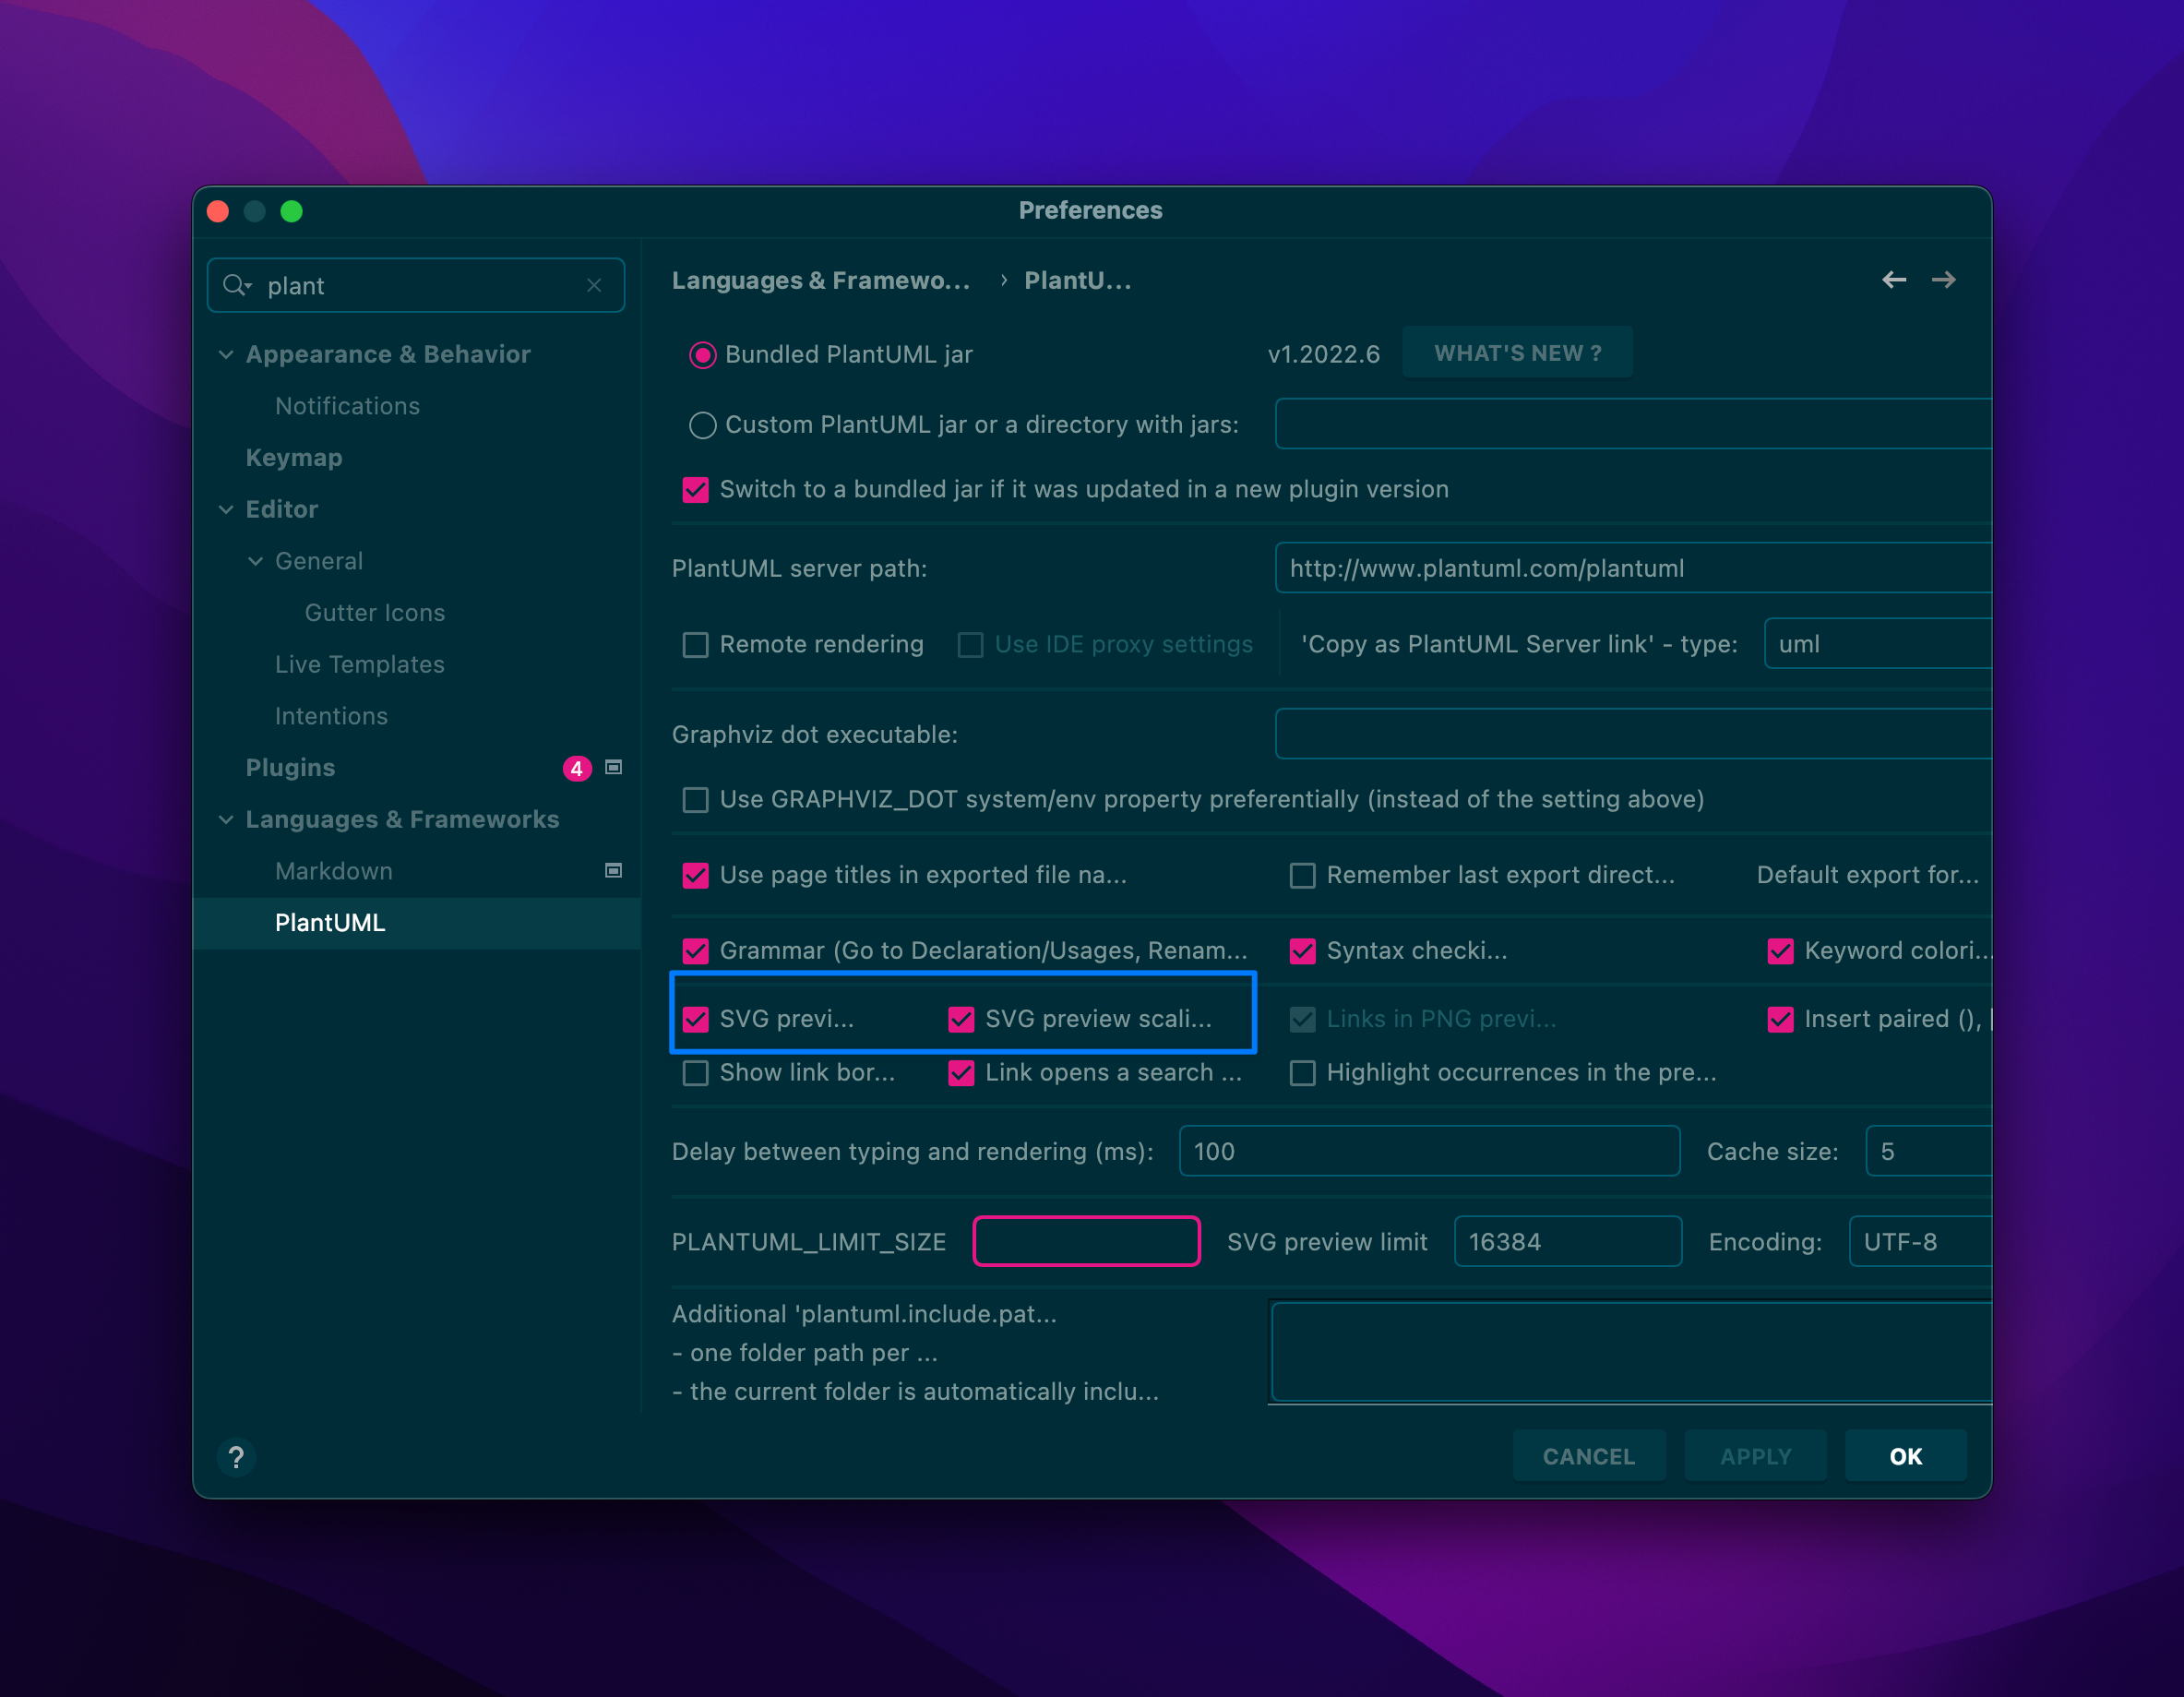
Task: Click the Plugins project-level settings icon
Action: coord(613,767)
